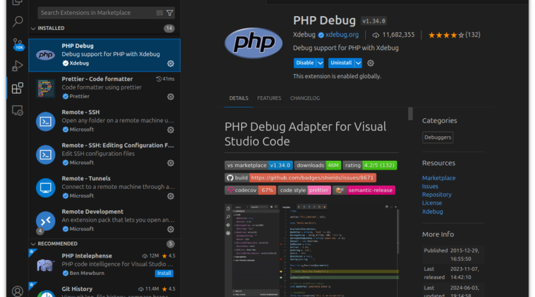This screenshot has height=297, width=535.
Task: Open Source Control view with 10K badge
Action: [17, 44]
